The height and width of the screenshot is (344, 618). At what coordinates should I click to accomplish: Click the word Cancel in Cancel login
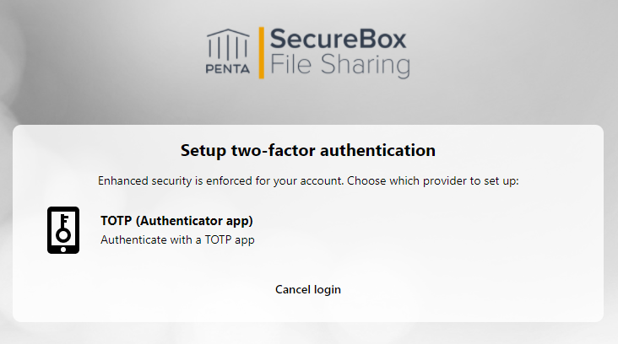pos(293,289)
